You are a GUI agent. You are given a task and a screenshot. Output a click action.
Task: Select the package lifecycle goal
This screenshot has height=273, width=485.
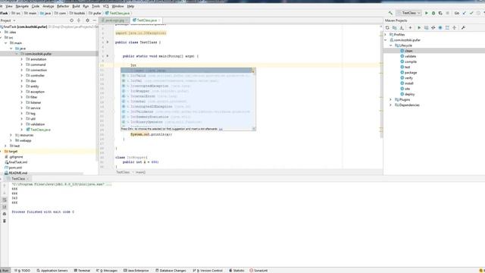[x=411, y=73]
